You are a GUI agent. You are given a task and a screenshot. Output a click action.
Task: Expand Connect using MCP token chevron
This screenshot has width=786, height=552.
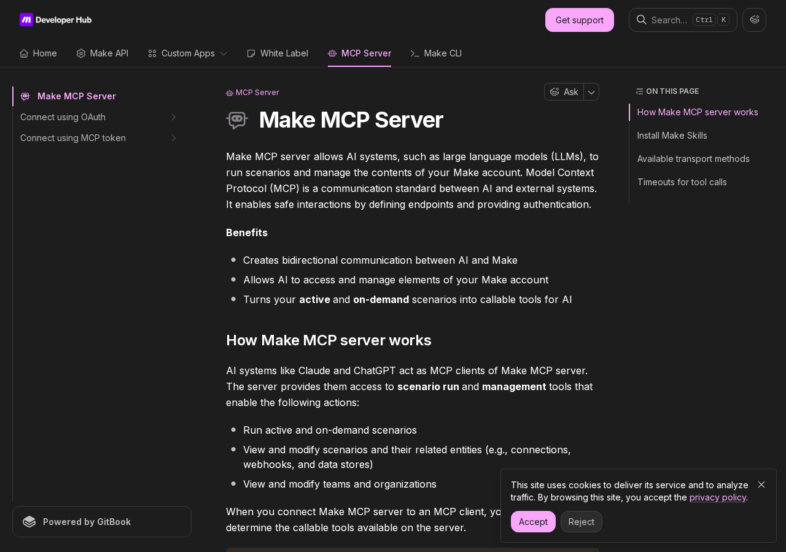(174, 138)
